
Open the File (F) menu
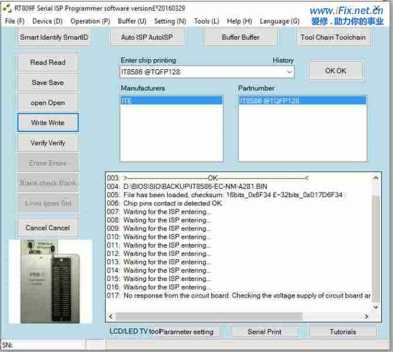(15, 21)
